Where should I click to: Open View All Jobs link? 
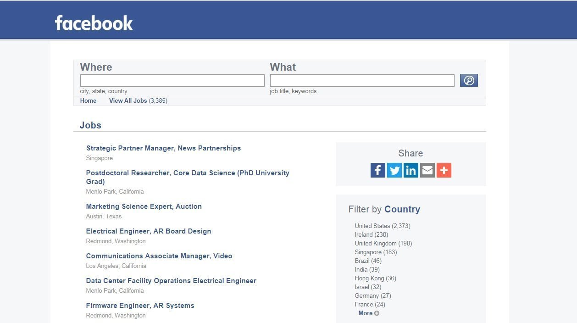tap(128, 100)
